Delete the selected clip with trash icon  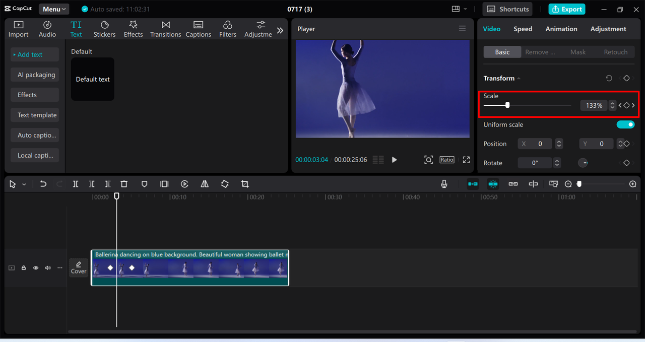click(x=124, y=184)
